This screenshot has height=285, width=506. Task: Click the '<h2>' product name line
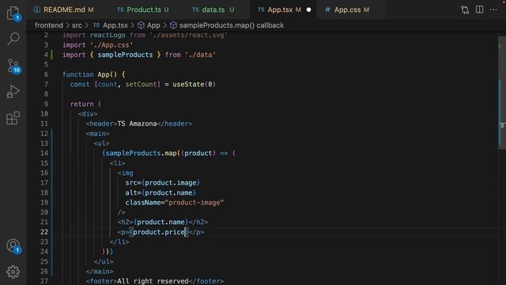tap(163, 222)
